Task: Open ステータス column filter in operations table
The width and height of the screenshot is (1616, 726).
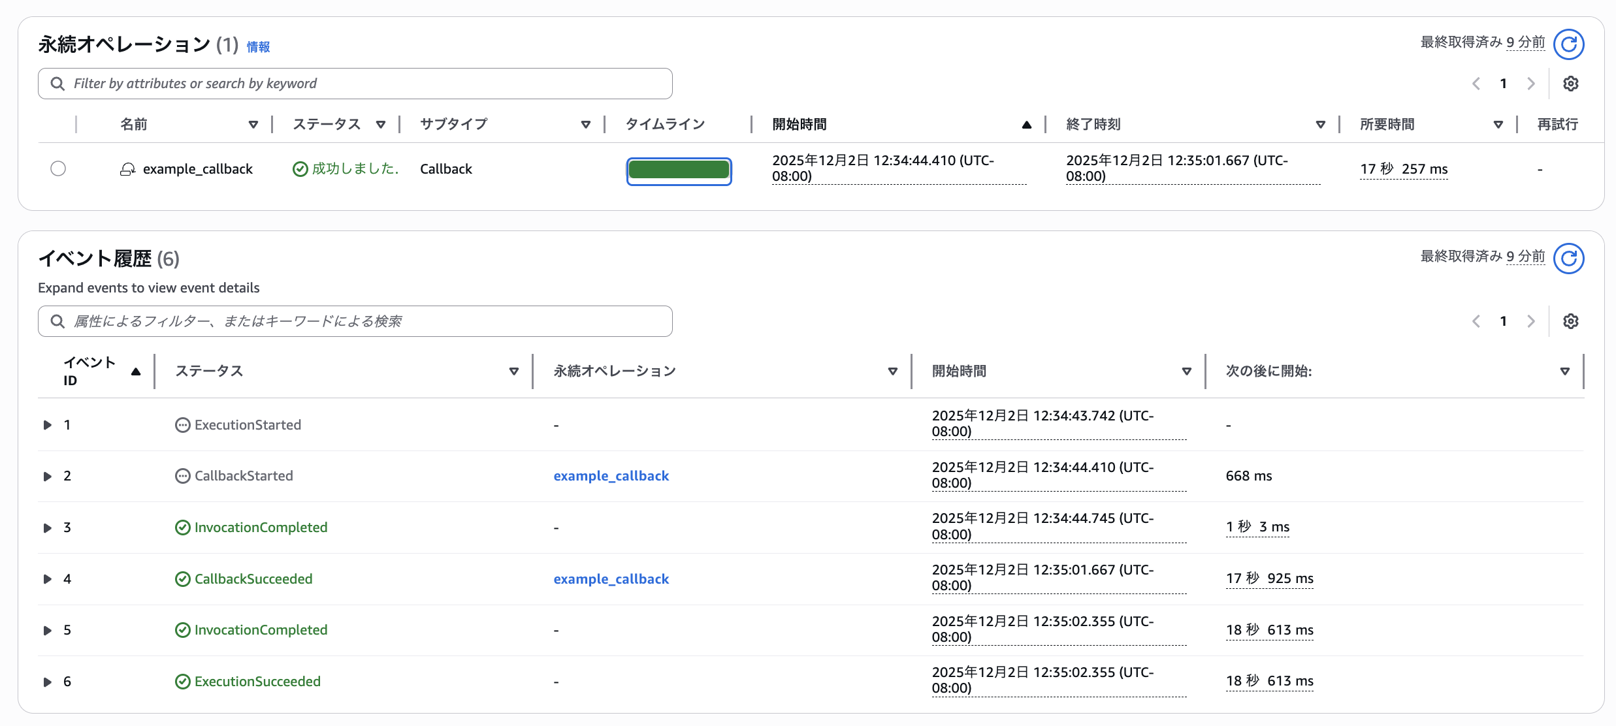Action: (x=381, y=125)
